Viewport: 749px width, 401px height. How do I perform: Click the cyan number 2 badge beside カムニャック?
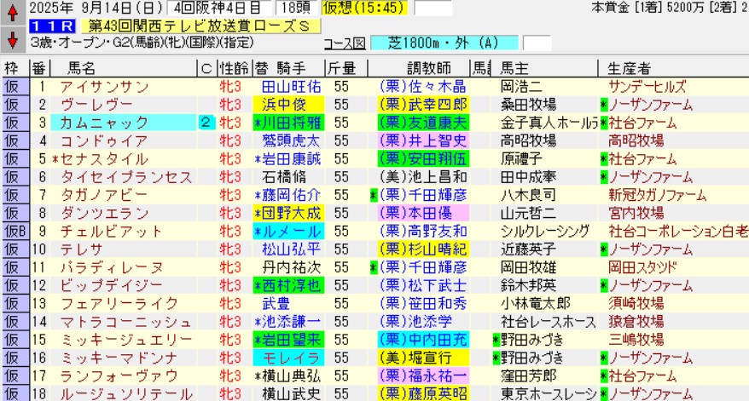206,123
